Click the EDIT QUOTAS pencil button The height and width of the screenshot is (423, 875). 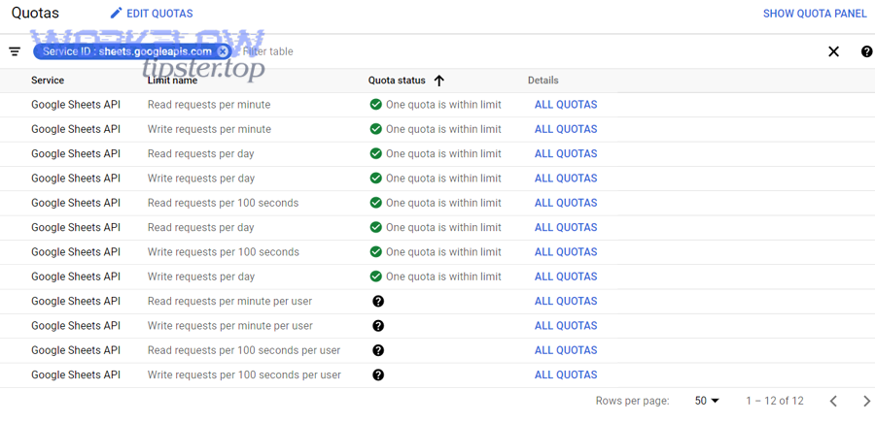[152, 14]
